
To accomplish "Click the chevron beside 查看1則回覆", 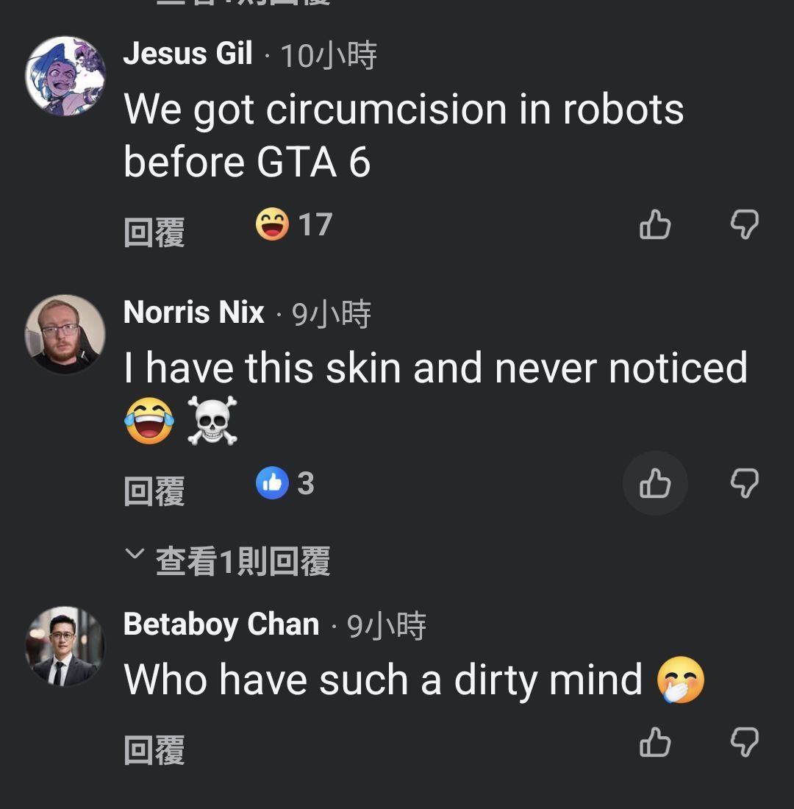I will [135, 554].
